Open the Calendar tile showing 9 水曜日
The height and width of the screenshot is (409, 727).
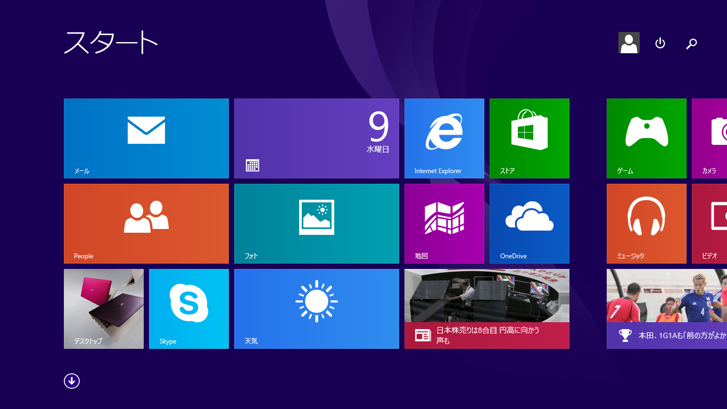(x=317, y=138)
